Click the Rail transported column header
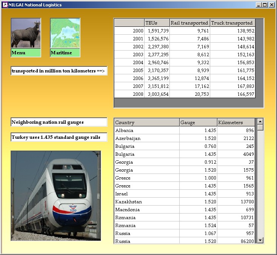Screen dimensions: 277x255 coord(189,23)
